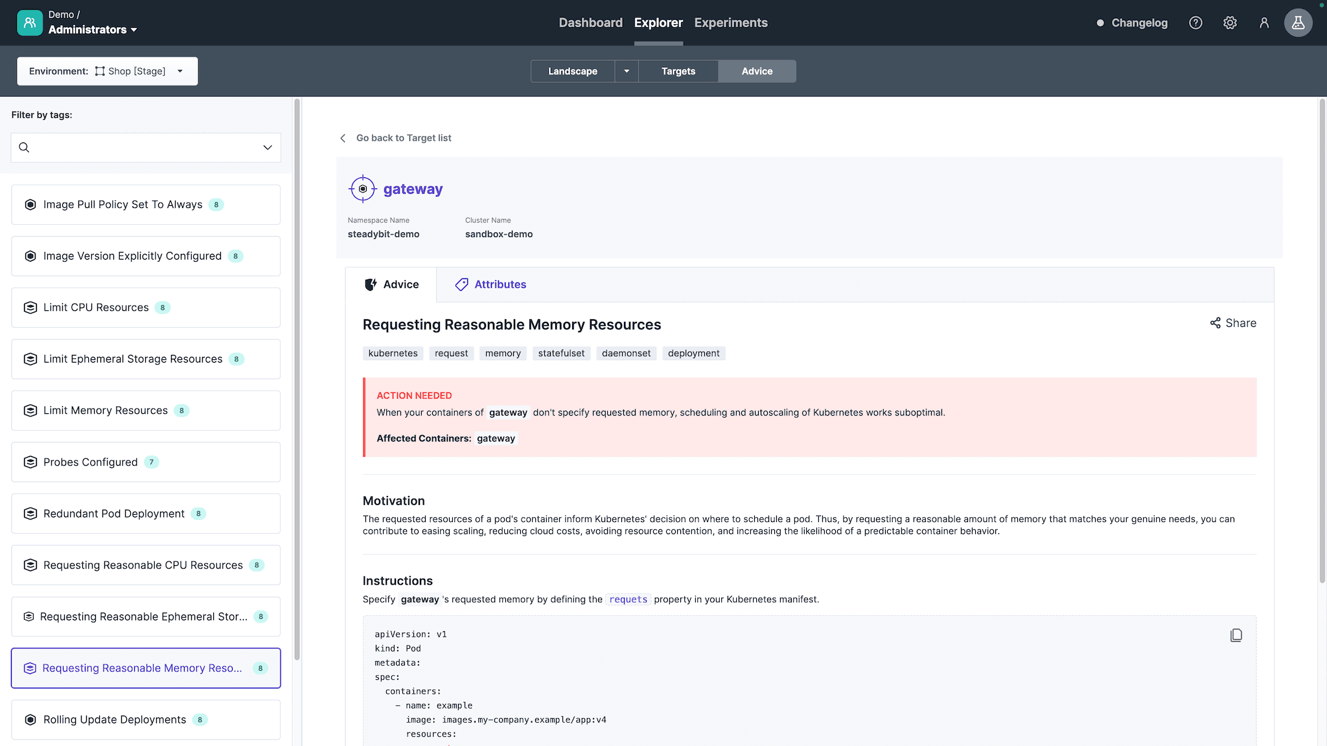Click the Share icon
The image size is (1327, 746).
1215,323
